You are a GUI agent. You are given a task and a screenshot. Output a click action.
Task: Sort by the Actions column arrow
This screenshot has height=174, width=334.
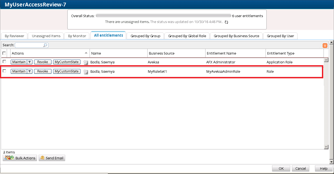tap(86, 53)
